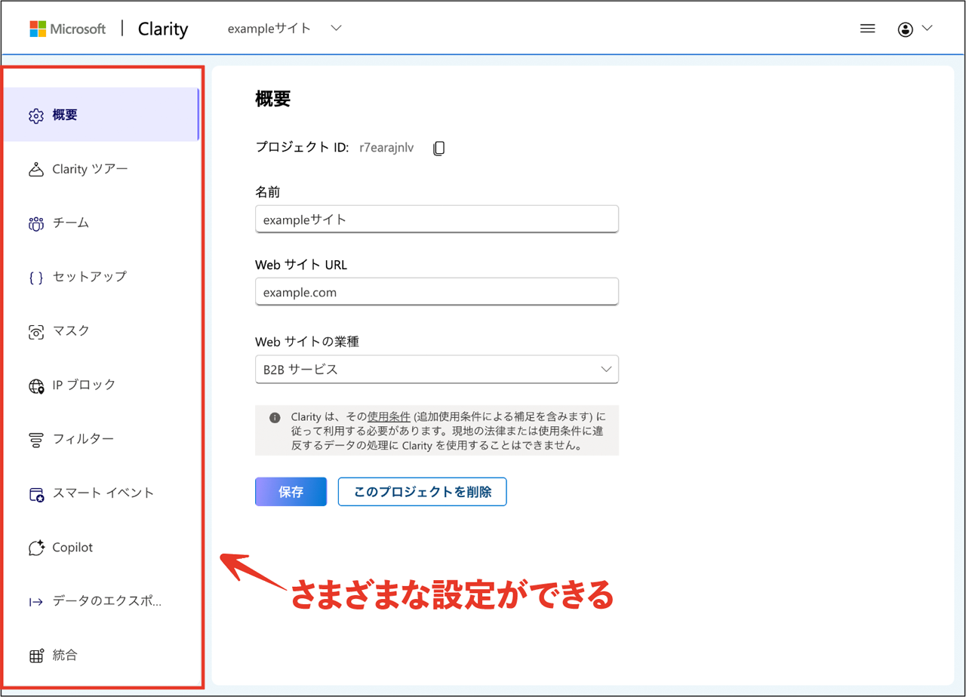
Task: Click the Web サイト URL input field
Action: tap(437, 292)
